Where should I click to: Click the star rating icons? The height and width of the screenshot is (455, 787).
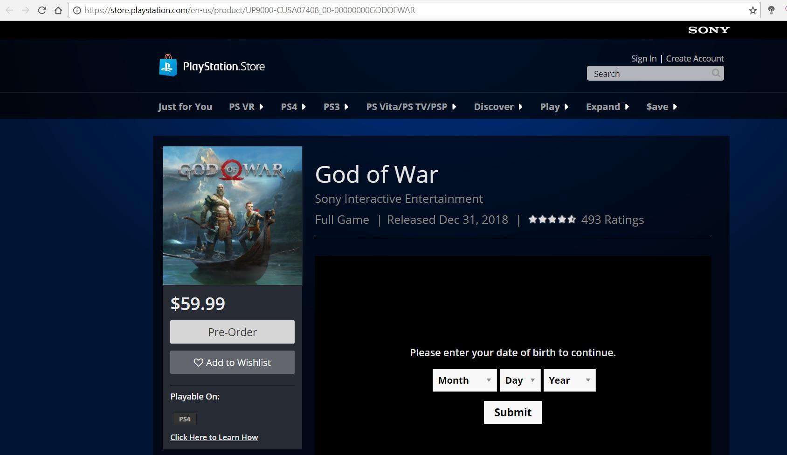tap(552, 219)
